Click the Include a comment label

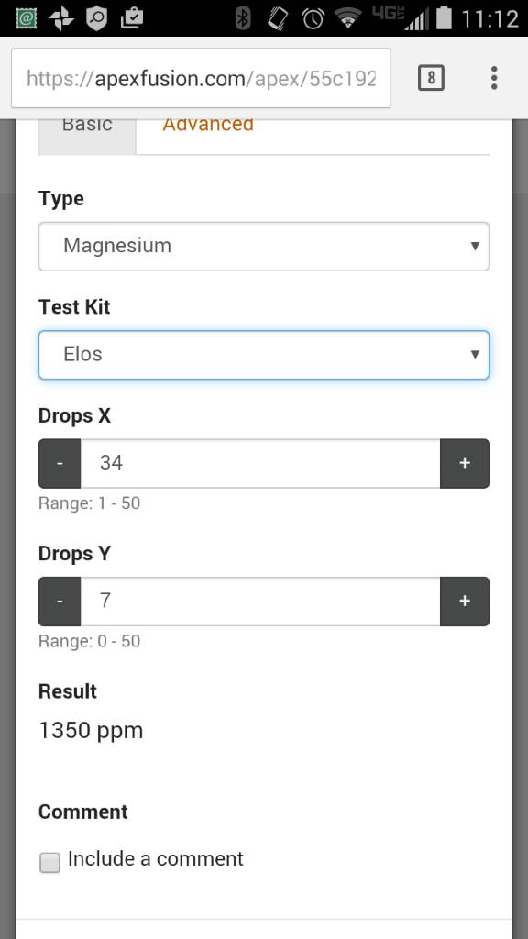[156, 858]
